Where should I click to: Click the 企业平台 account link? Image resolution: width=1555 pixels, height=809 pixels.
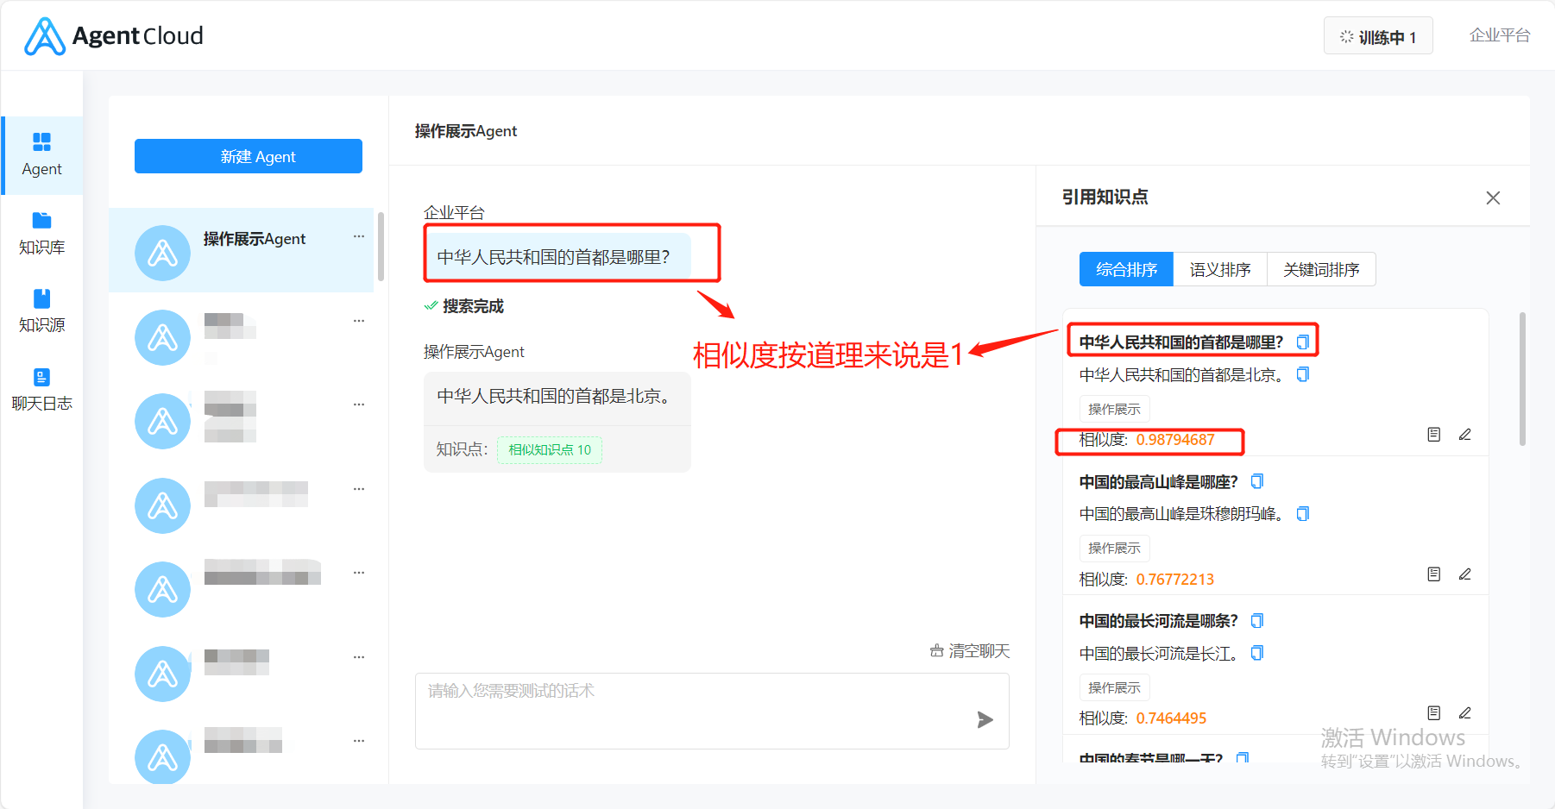pyautogui.click(x=1500, y=35)
